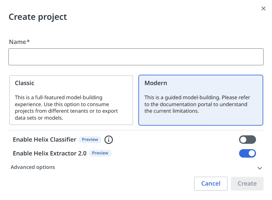Click the 'Name*' field label
272x200 pixels.
click(19, 42)
